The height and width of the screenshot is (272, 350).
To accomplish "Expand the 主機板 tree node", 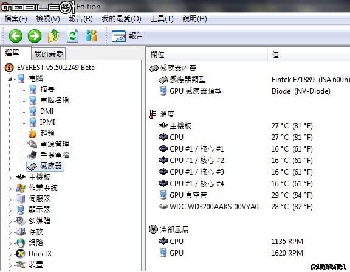I will tap(10, 178).
